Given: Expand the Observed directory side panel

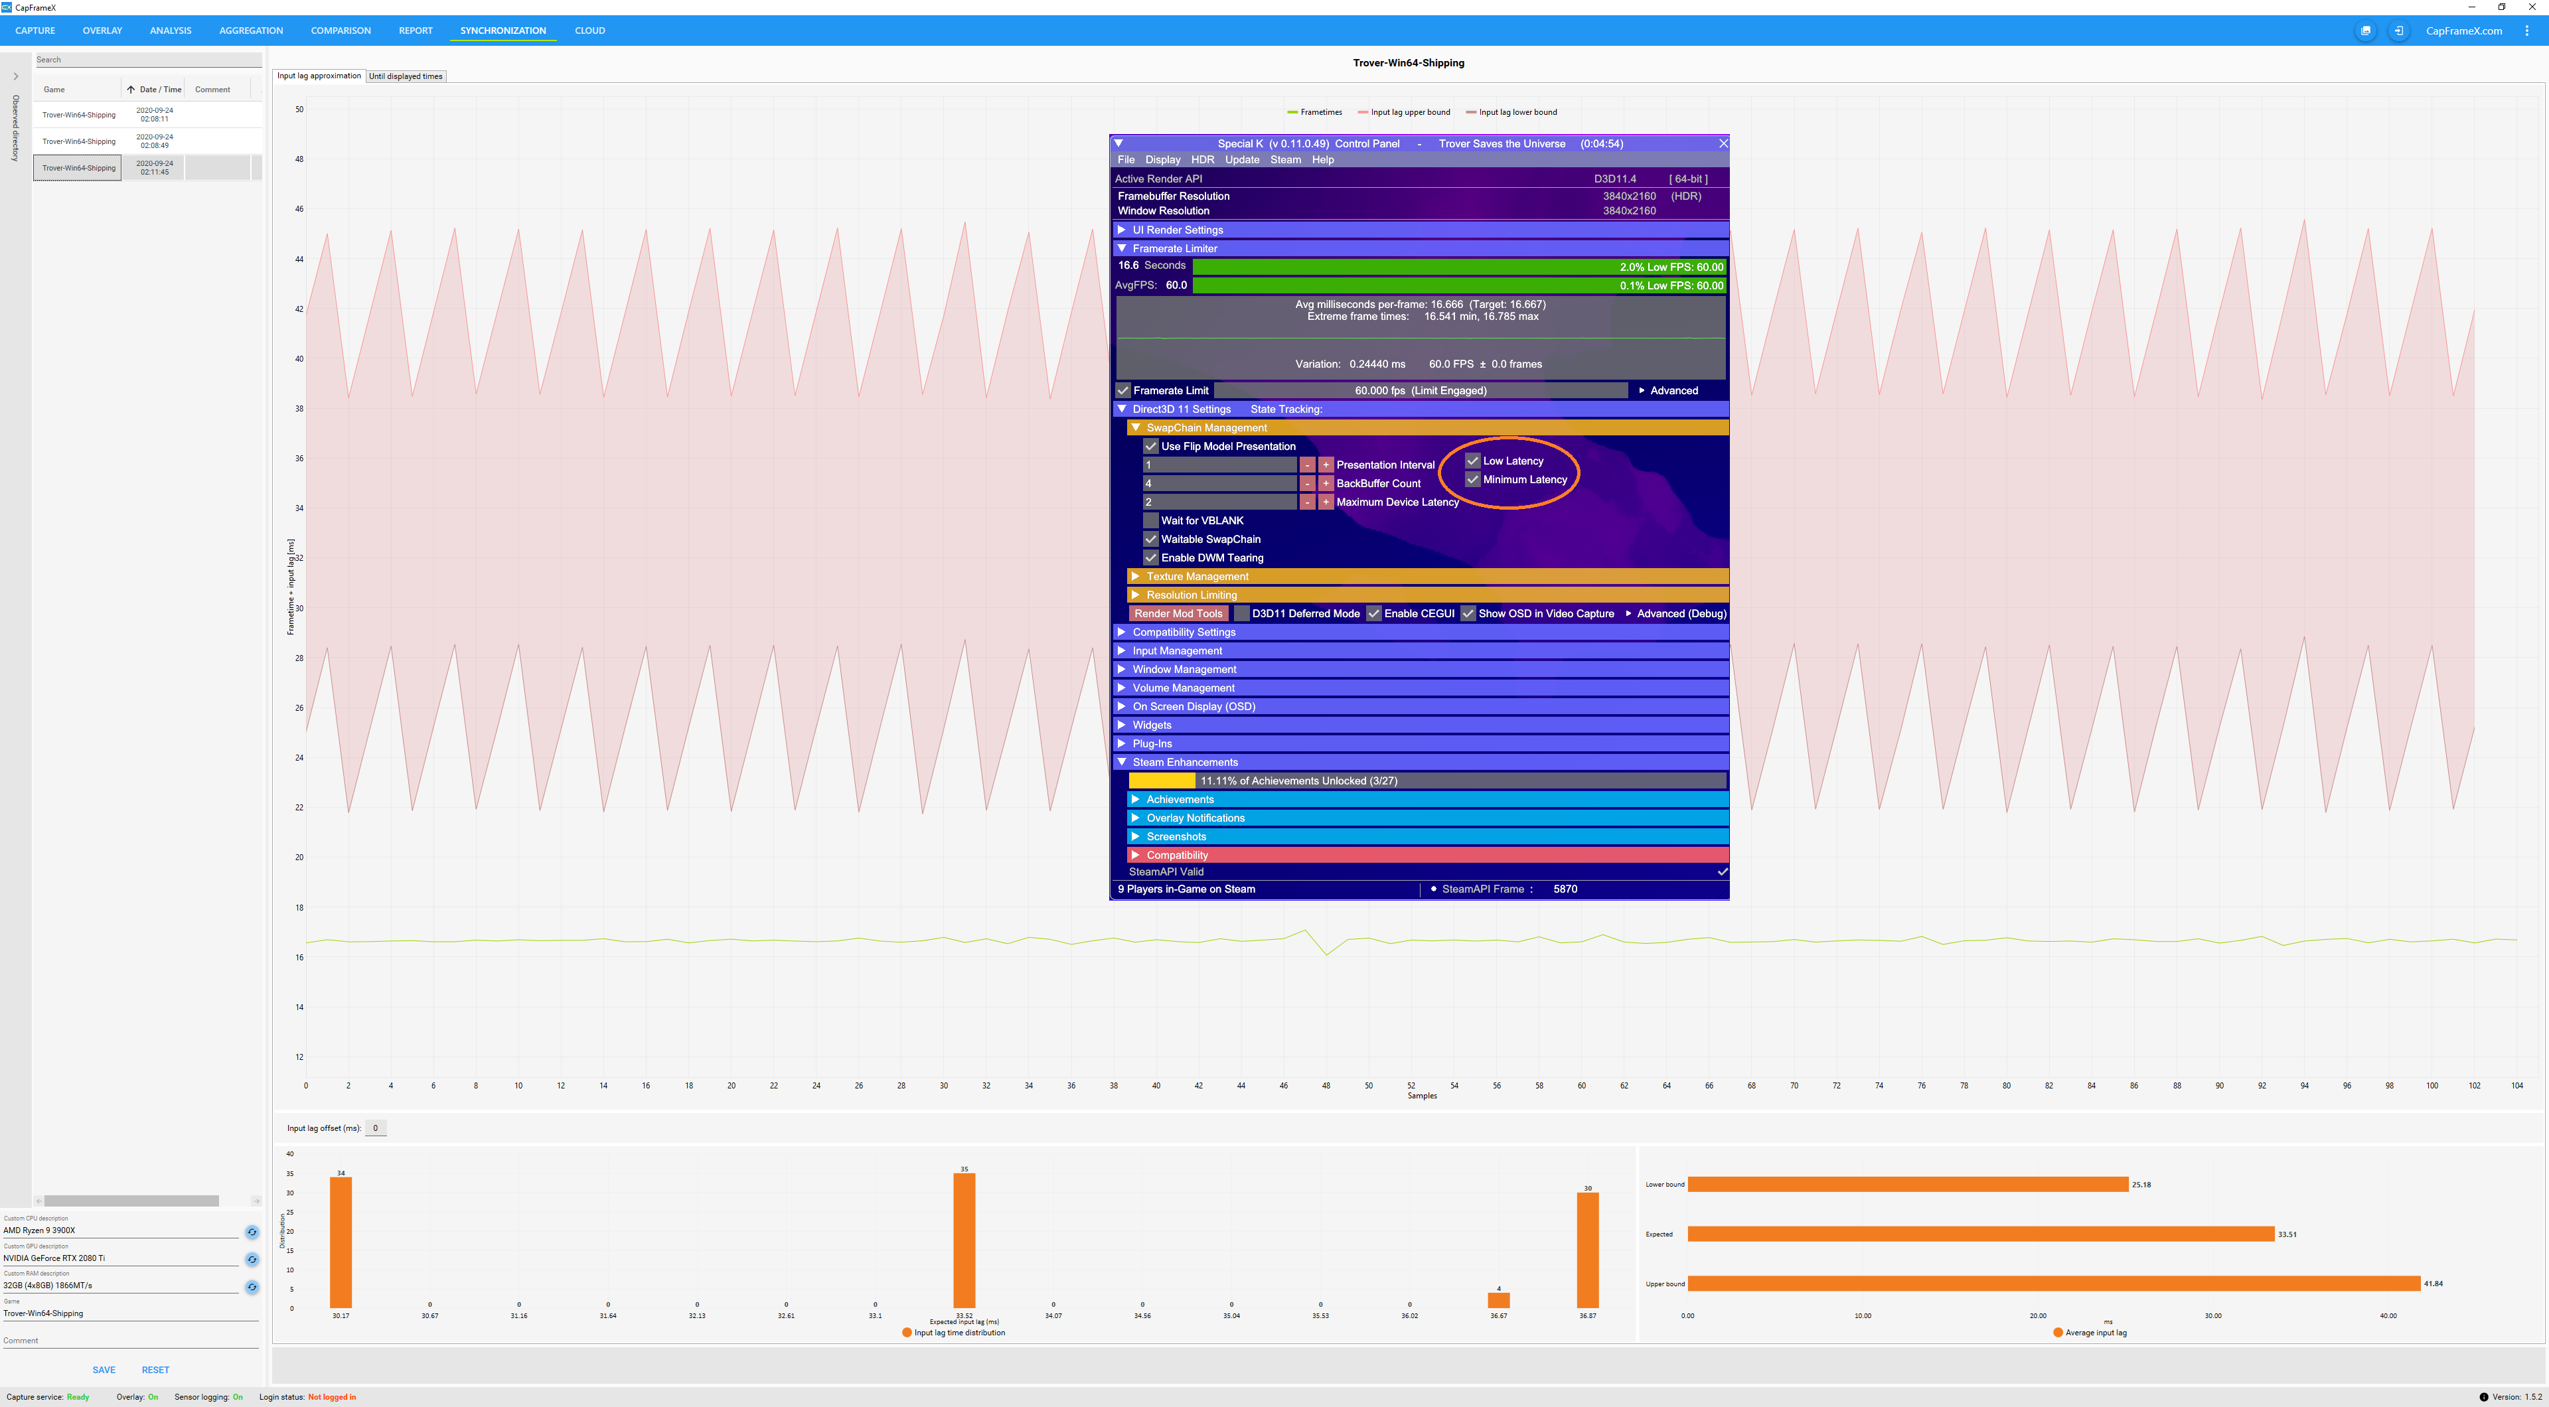Looking at the screenshot, I should pos(16,76).
